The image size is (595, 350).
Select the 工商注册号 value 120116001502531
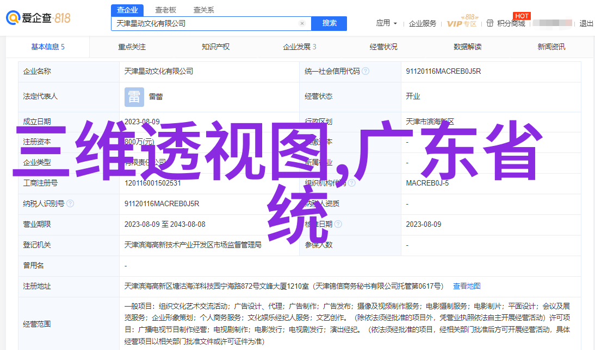pyautogui.click(x=152, y=183)
